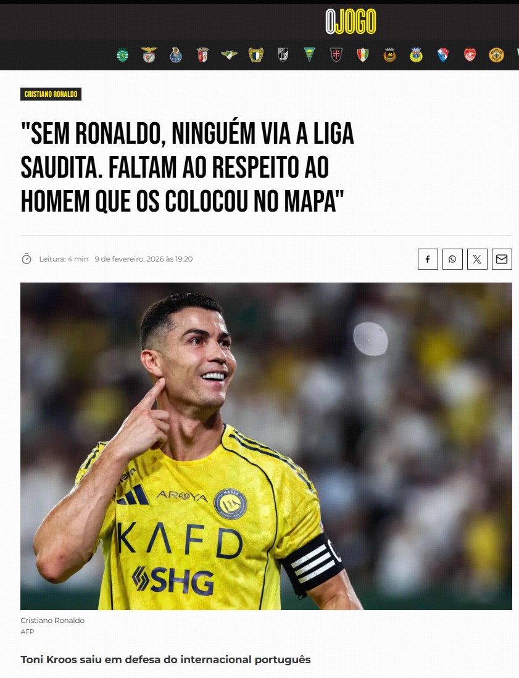Select the Santa Clara red crest

pos(470,55)
